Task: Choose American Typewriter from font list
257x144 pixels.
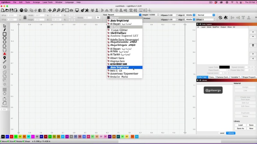Action: point(124,74)
